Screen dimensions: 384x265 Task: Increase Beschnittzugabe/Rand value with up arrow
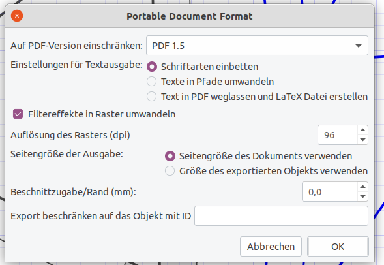coord(362,187)
